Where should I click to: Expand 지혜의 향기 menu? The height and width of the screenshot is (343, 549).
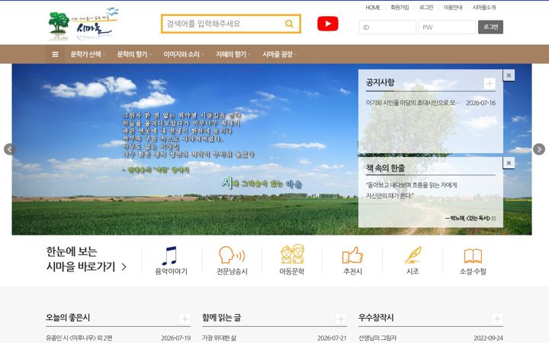point(233,54)
